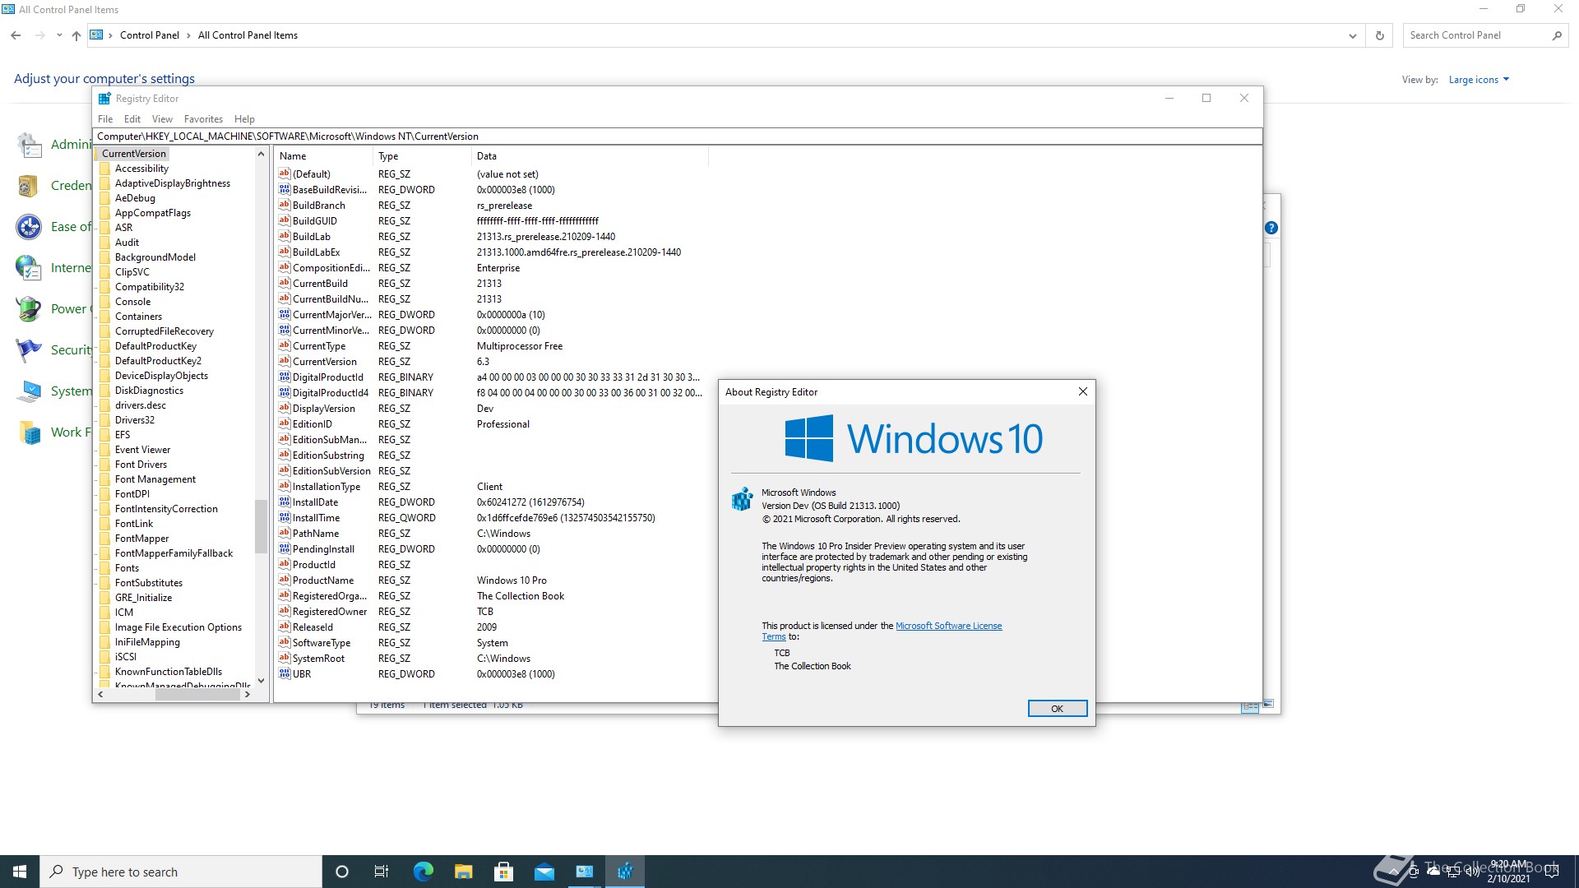
Task: Expand the Control Panel address bar history dropdown
Action: coord(1352,35)
